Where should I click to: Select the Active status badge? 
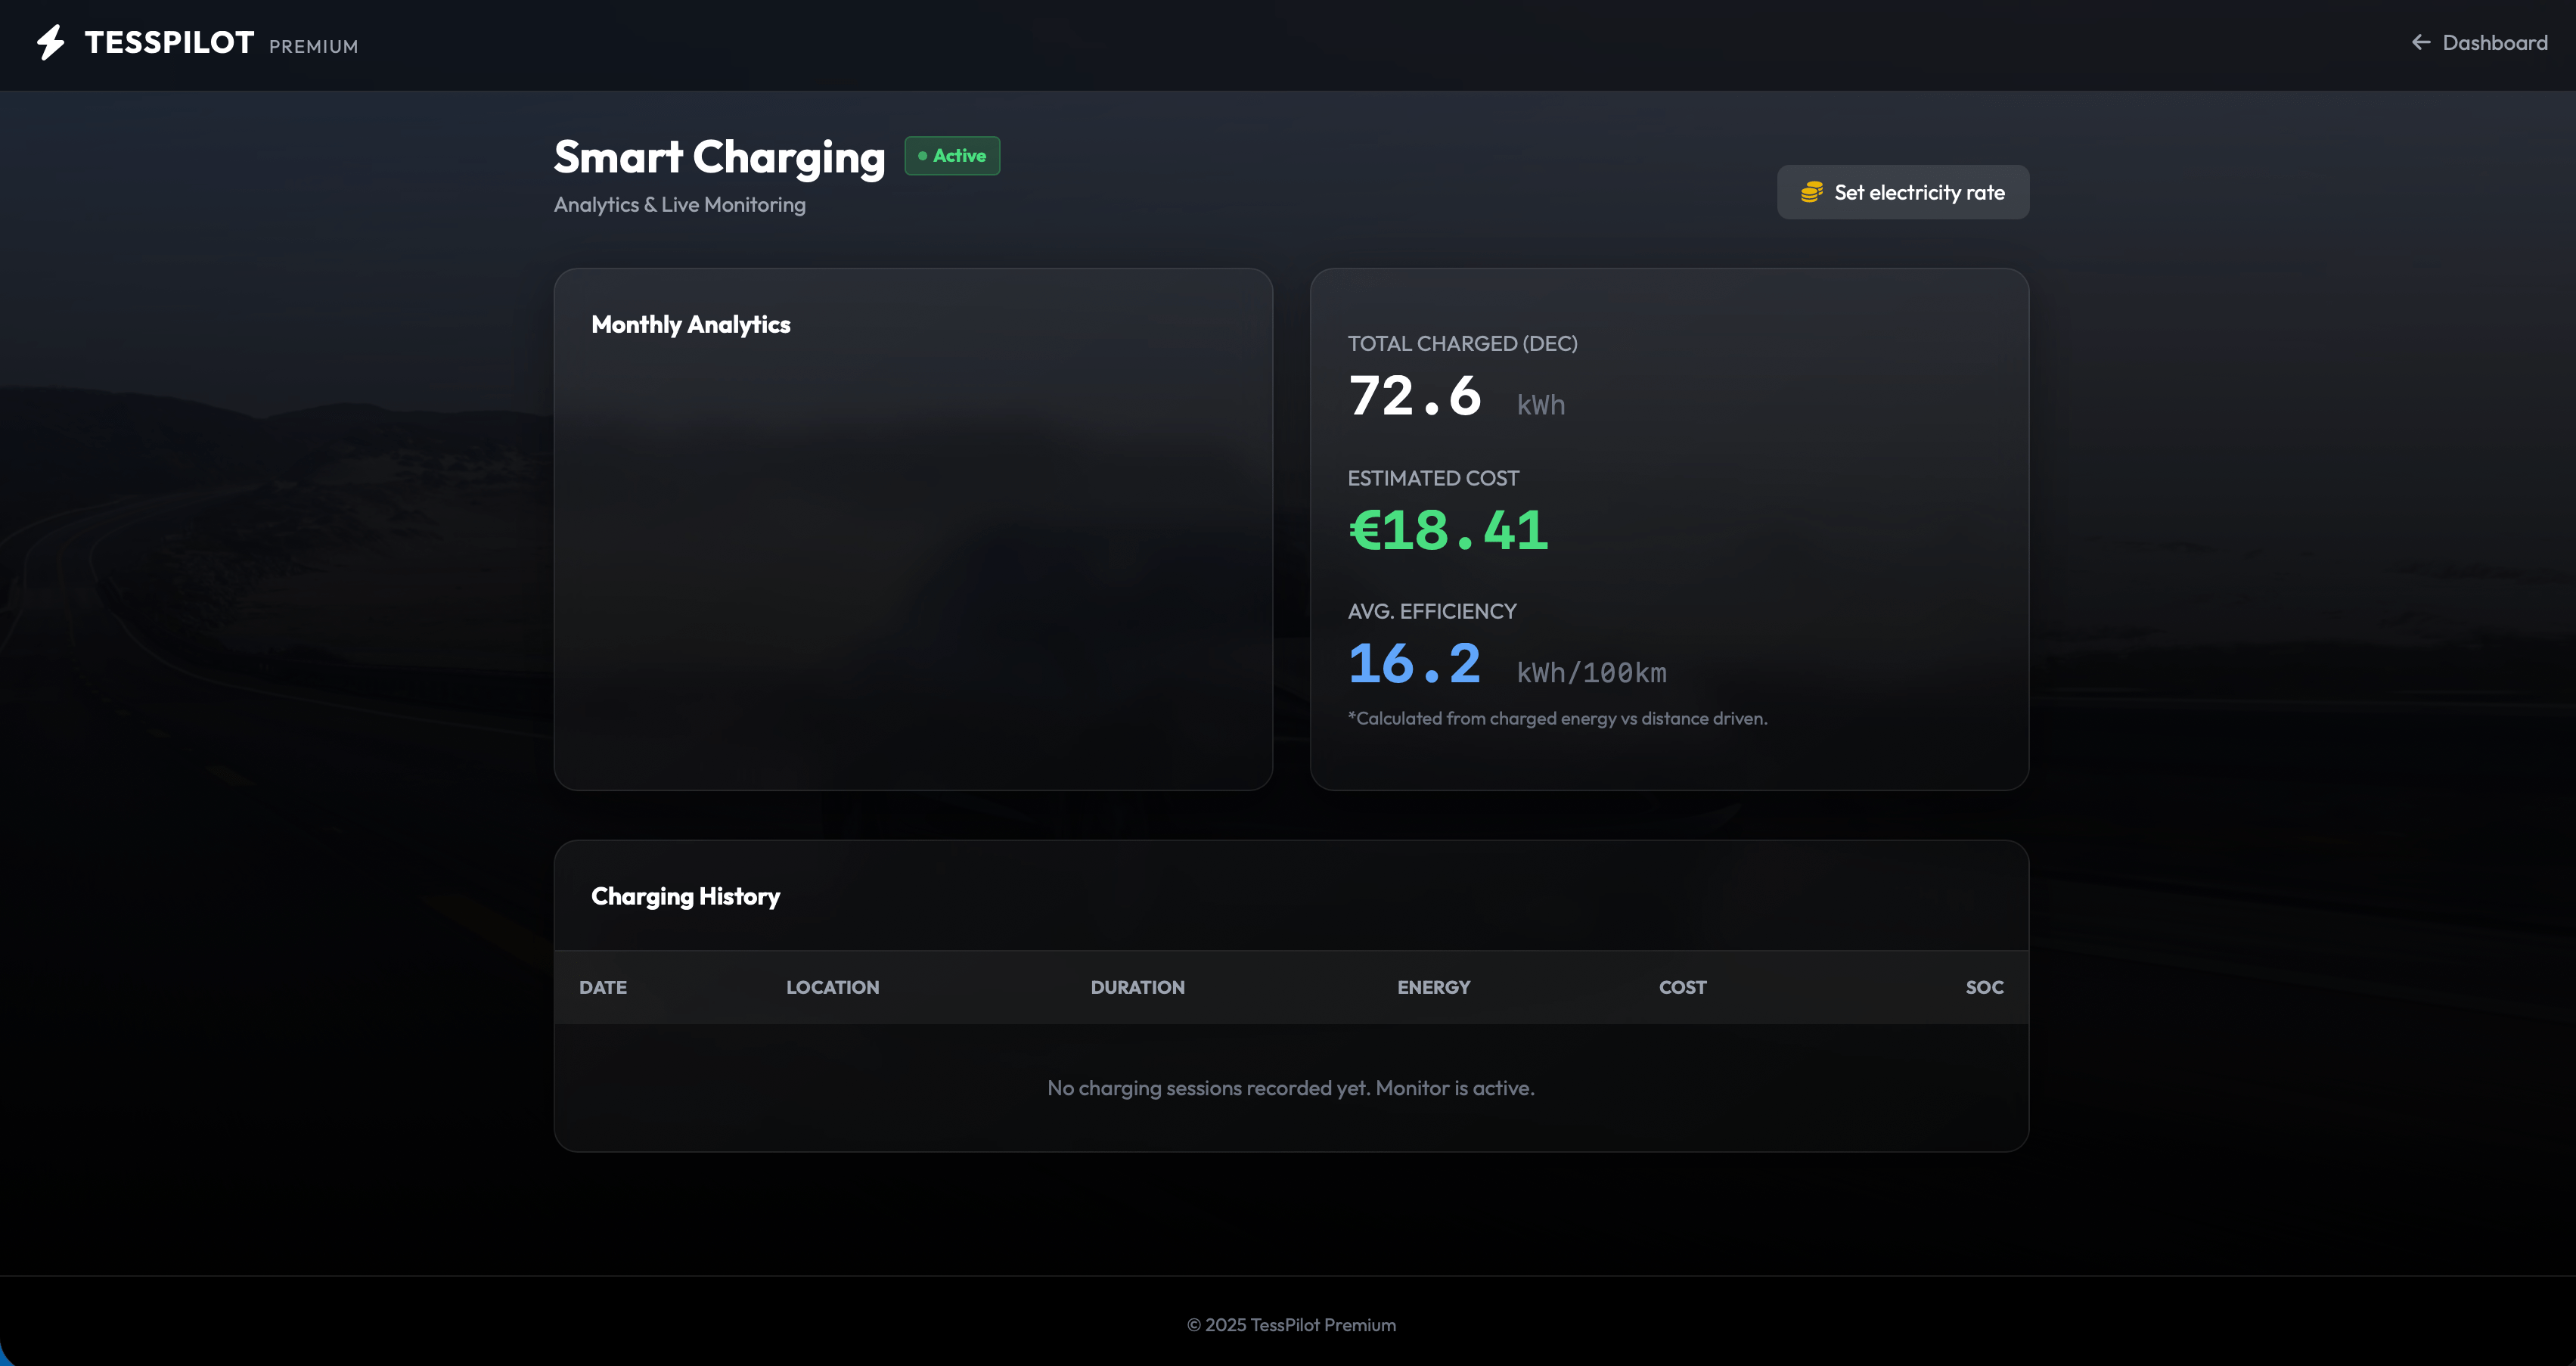point(951,156)
